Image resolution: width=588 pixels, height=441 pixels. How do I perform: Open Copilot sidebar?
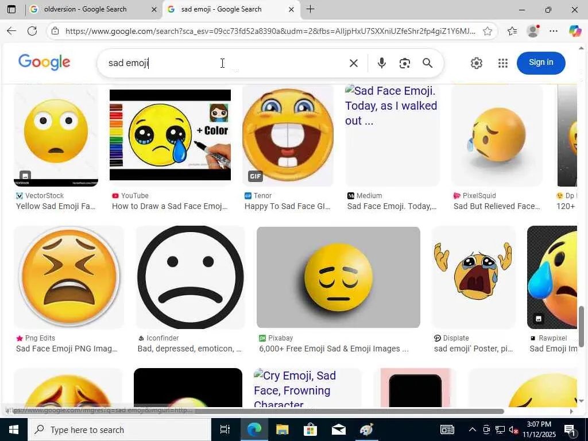tap(575, 31)
